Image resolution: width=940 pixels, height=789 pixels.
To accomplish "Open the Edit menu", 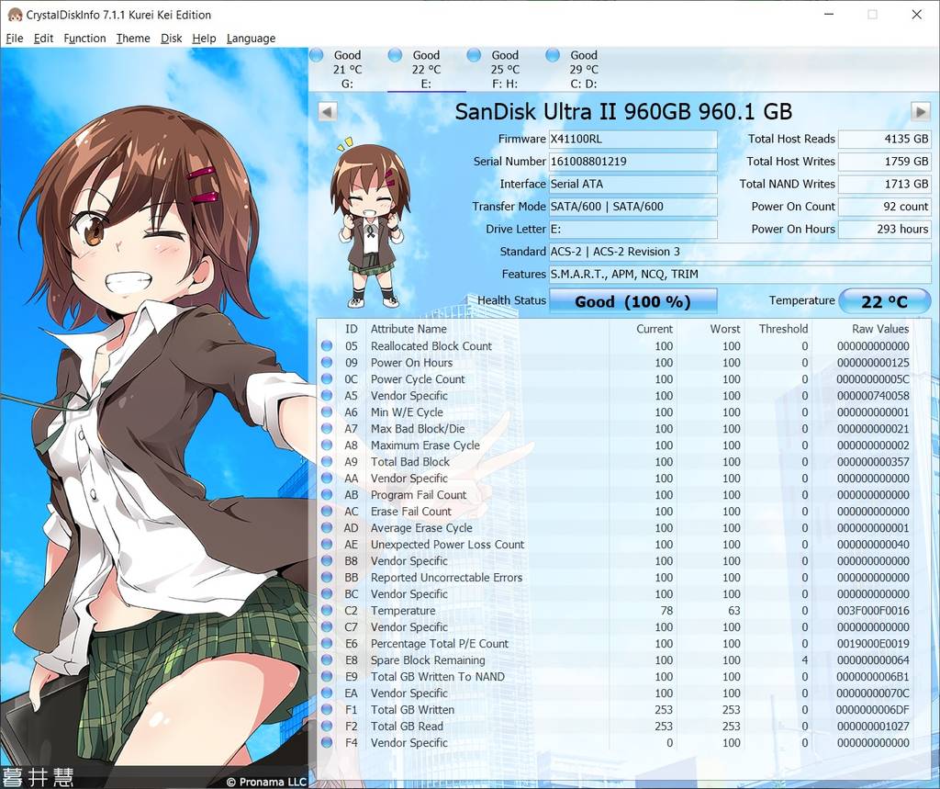I will [x=43, y=39].
